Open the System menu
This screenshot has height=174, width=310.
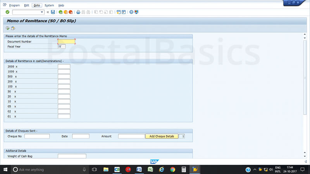coord(49,5)
